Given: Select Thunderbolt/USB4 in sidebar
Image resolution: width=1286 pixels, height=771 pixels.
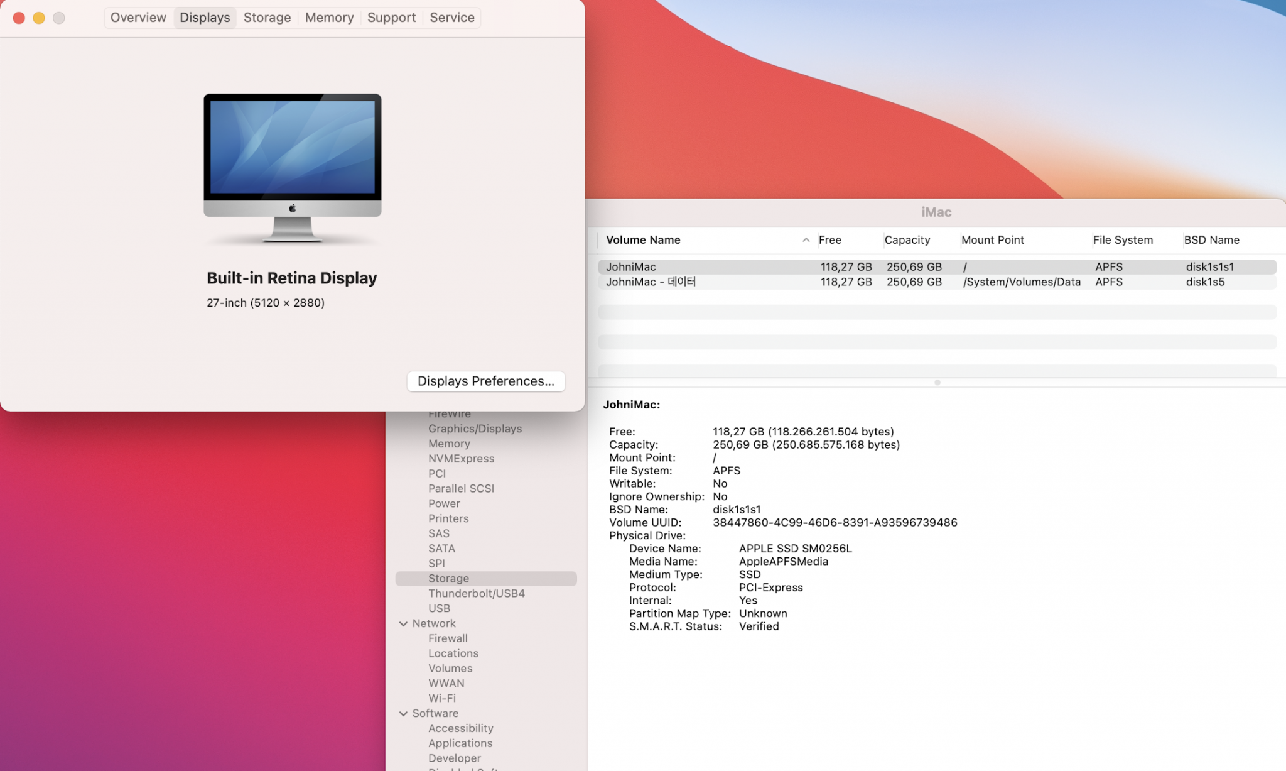Looking at the screenshot, I should (x=476, y=593).
